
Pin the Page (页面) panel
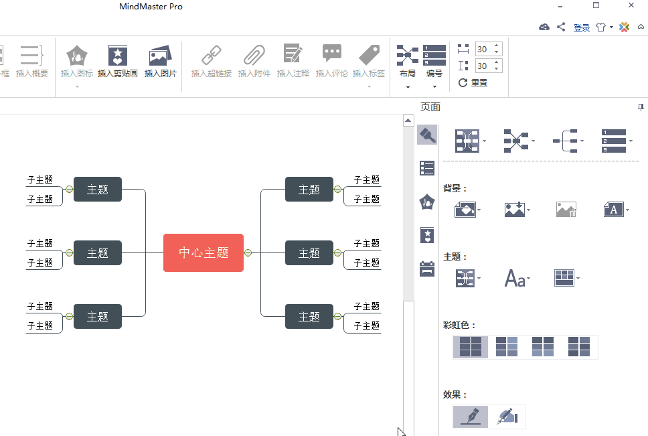(x=641, y=107)
